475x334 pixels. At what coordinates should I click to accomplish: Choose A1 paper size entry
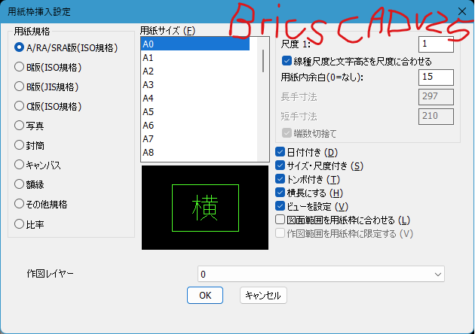(195, 57)
